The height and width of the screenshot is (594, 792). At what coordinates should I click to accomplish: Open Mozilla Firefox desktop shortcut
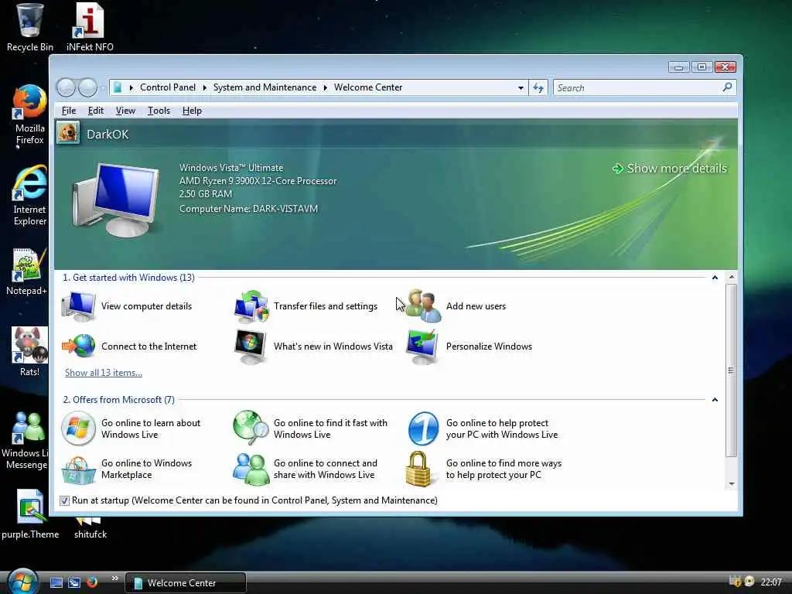[x=29, y=115]
